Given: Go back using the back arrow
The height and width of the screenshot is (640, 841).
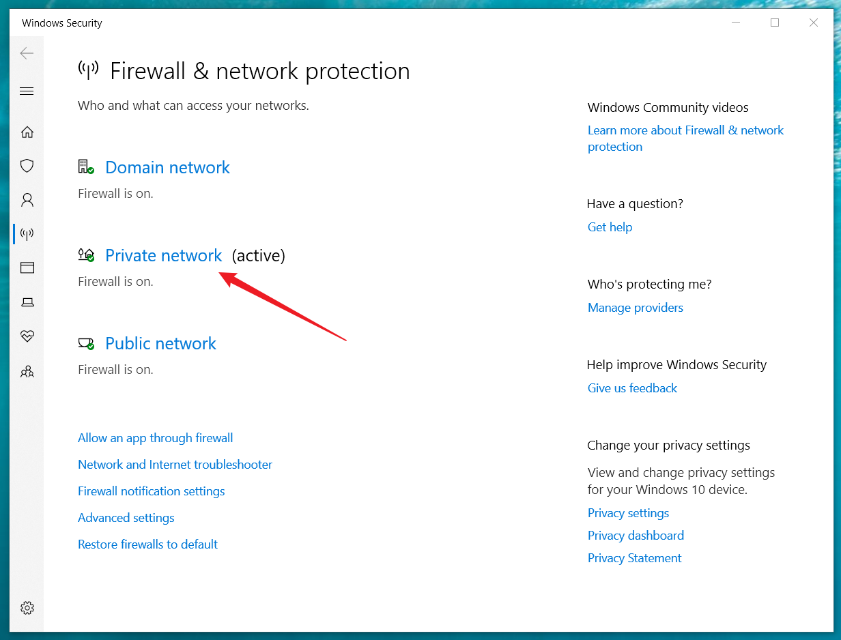Looking at the screenshot, I should (x=27, y=53).
